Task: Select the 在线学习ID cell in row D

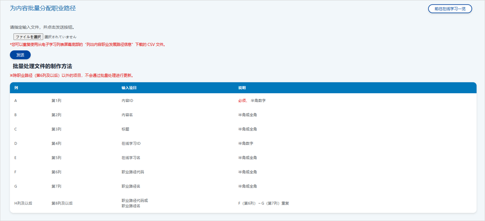Action: pos(131,144)
